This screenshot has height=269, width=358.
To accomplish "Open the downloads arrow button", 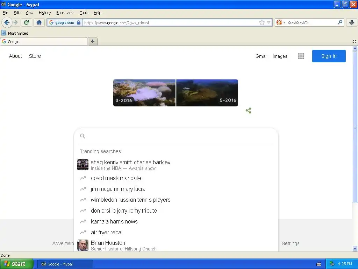I will tap(352, 22).
